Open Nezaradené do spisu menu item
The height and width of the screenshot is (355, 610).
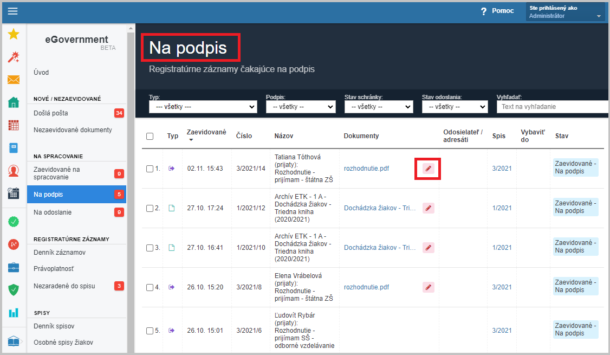coord(76,286)
